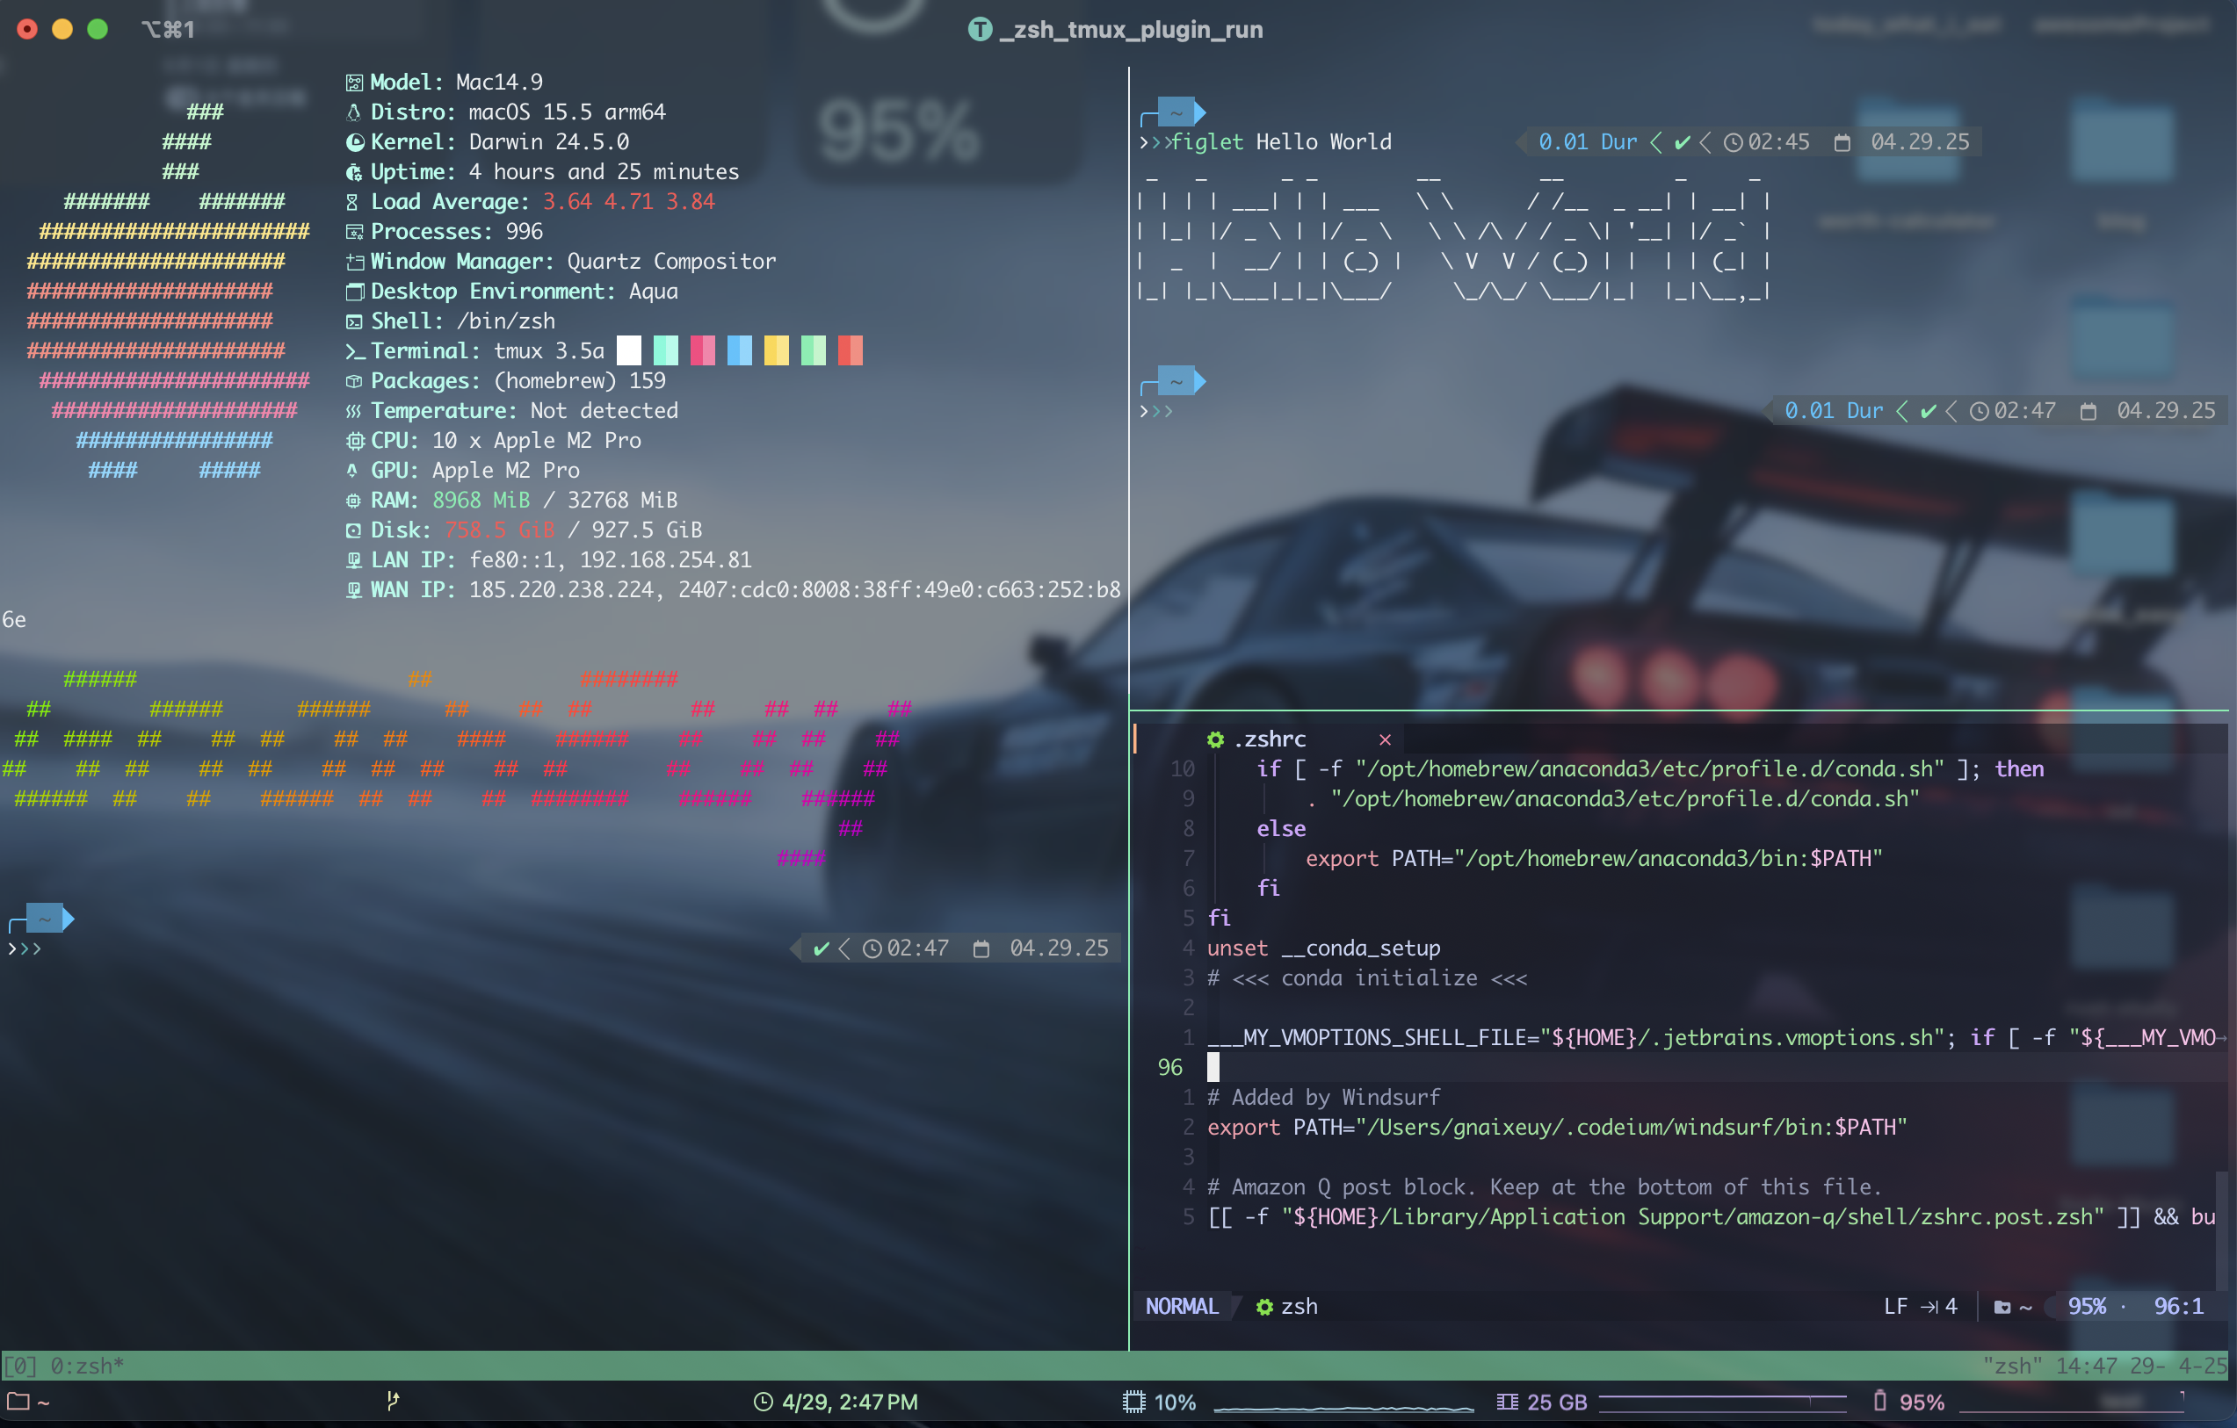Click the folder icon in status bar

tap(18, 1401)
